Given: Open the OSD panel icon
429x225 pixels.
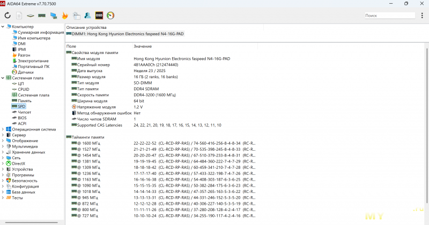Looking at the screenshot, I should [x=99, y=15].
